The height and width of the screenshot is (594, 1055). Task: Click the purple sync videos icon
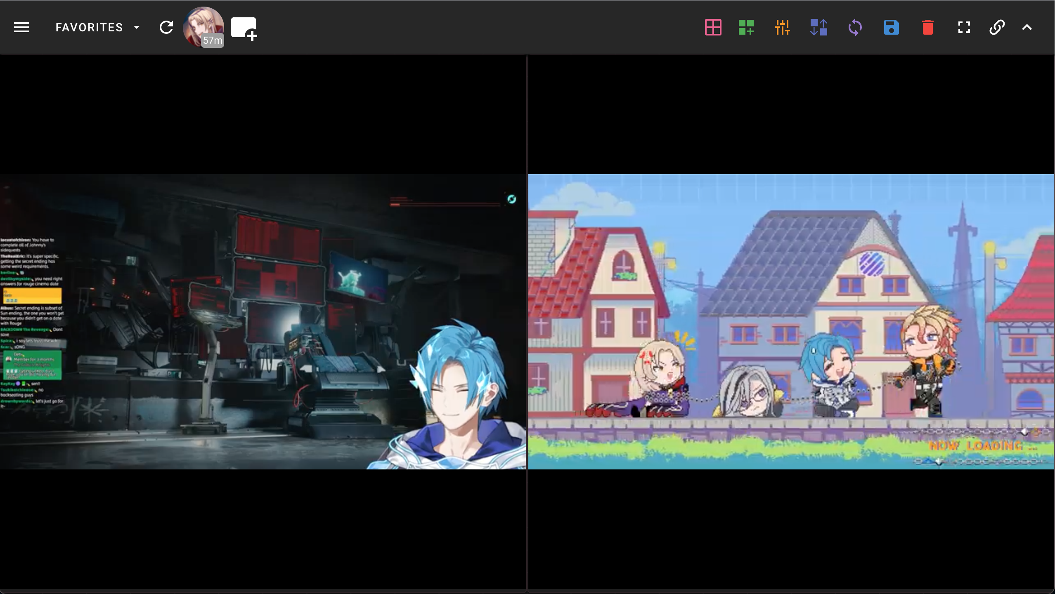(x=855, y=28)
